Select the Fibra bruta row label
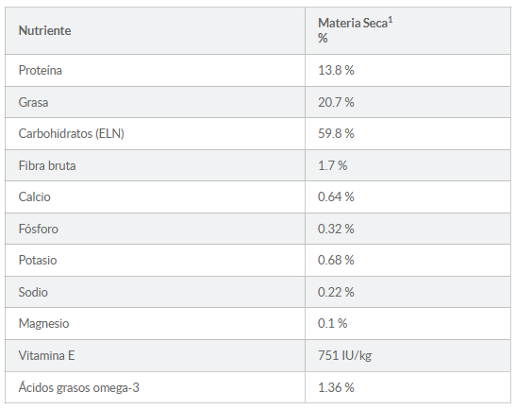 coord(47,165)
